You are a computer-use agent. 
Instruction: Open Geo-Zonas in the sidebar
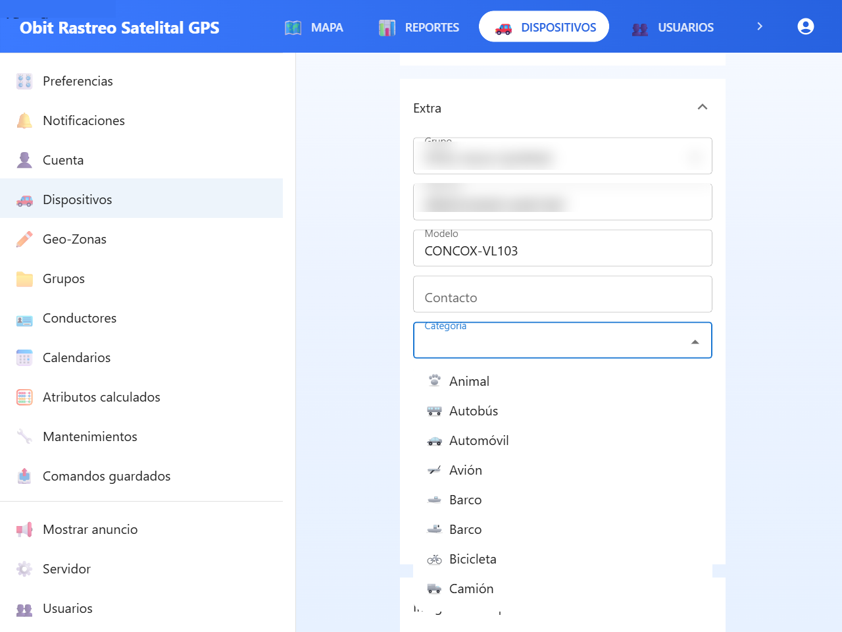[x=141, y=239]
